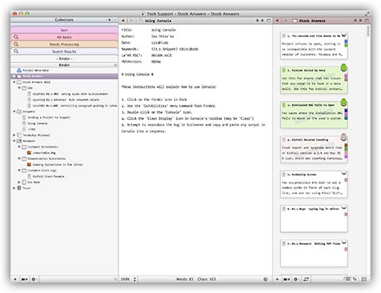Image resolution: width=381 pixels, height=293 pixels.
Task: Click the green pin on Downloaded DMG card
Action: [344, 102]
